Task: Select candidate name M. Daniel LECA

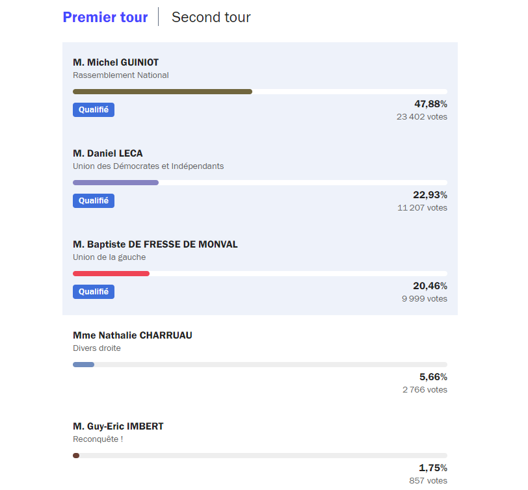Action: 108,153
